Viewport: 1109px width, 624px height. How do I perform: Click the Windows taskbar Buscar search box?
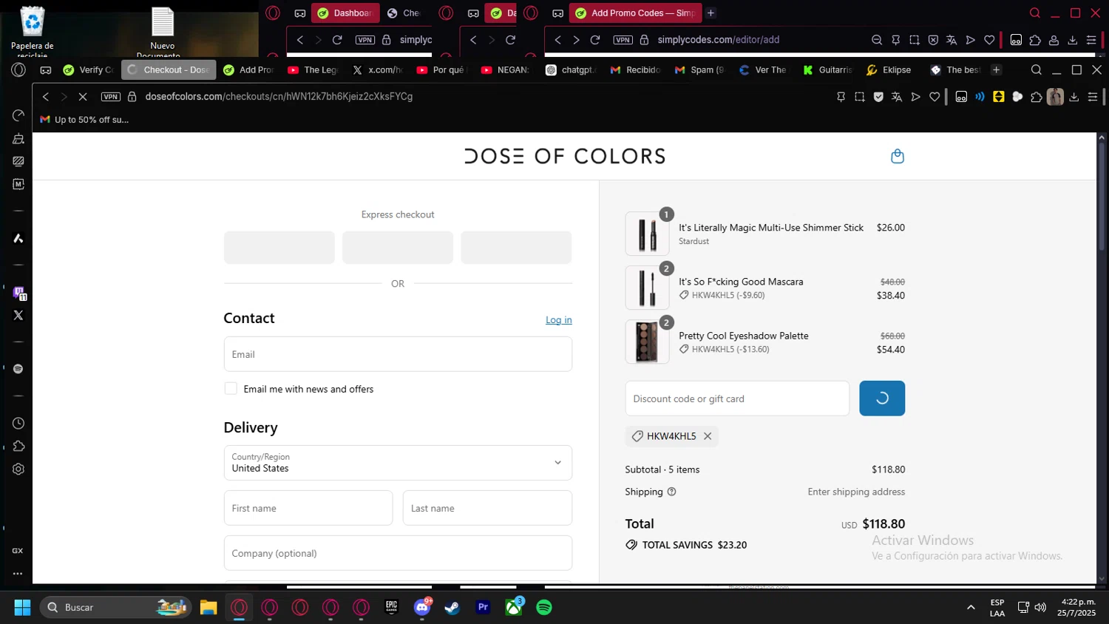pyautogui.click(x=115, y=607)
